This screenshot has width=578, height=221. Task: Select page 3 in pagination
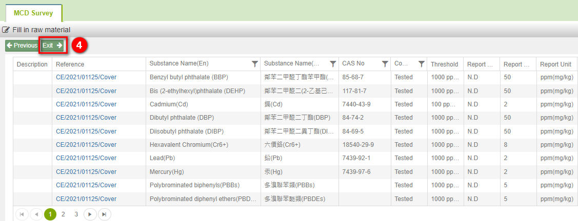pos(76,214)
